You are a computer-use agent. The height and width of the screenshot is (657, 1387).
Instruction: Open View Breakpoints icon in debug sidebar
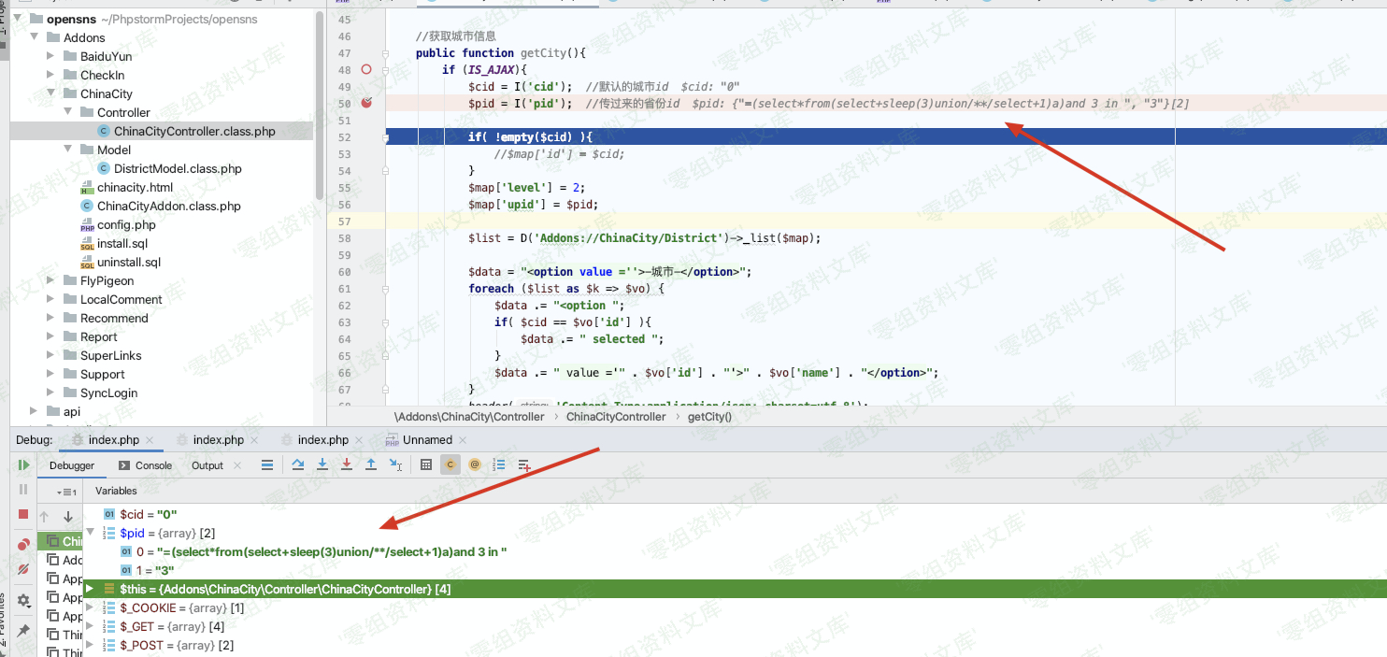click(x=23, y=544)
